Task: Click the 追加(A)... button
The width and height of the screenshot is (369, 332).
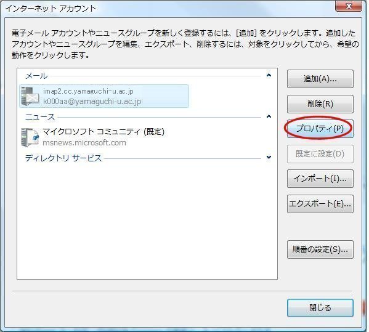Action: click(320, 79)
